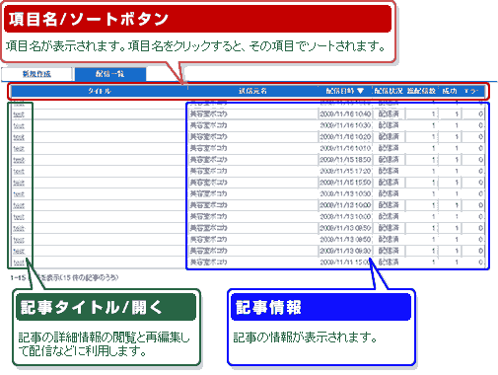Select the date cell 2009/11/11 15:00
The width and height of the screenshot is (498, 375).
click(x=345, y=262)
